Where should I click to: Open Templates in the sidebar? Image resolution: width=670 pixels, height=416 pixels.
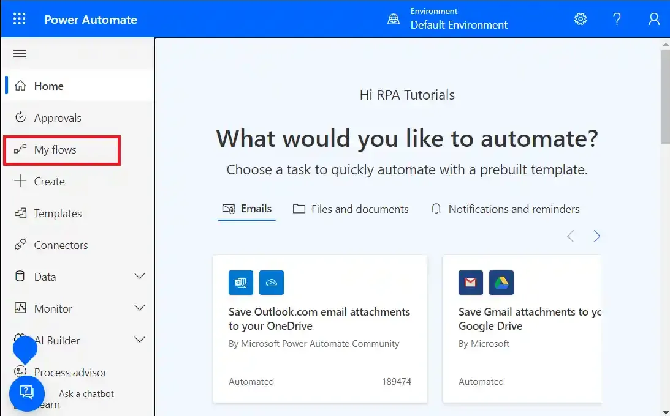[x=78, y=213]
